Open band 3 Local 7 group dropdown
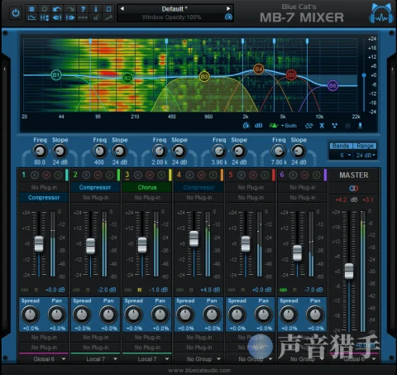Screen dimensions: 397x375 coord(147,359)
